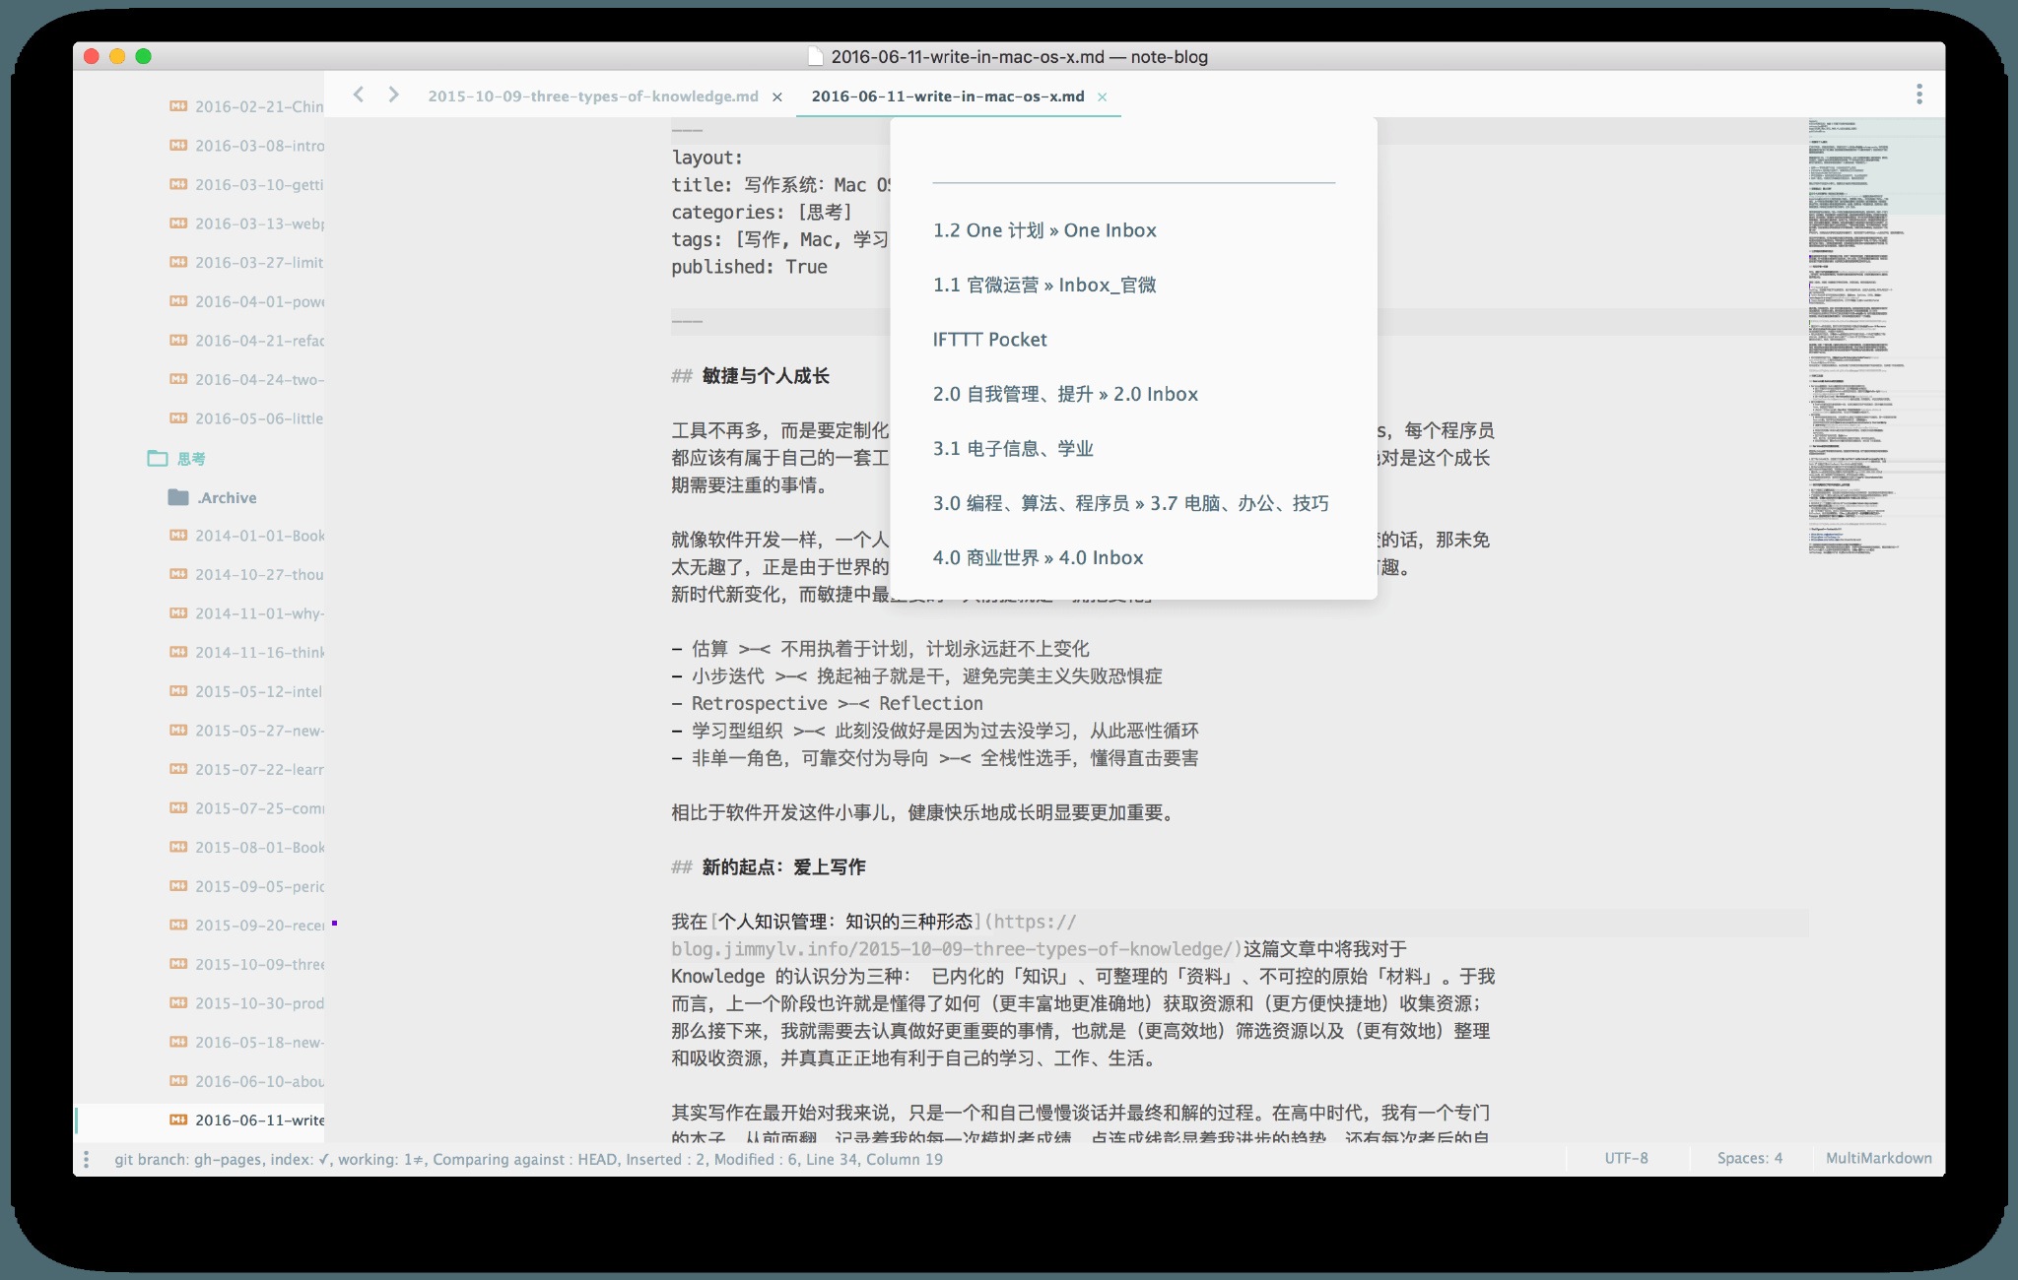Open the MultiMarkdown syntax selector

coord(1878,1158)
